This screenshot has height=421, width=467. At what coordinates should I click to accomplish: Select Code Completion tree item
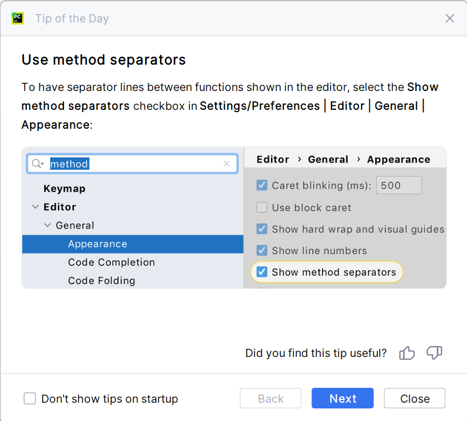pyautogui.click(x=111, y=263)
